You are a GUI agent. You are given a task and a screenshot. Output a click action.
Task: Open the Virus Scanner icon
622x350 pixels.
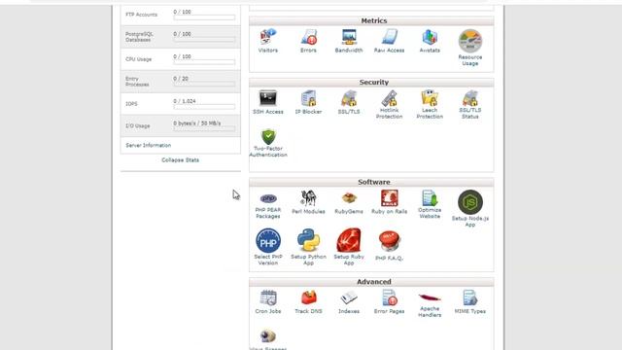268,336
